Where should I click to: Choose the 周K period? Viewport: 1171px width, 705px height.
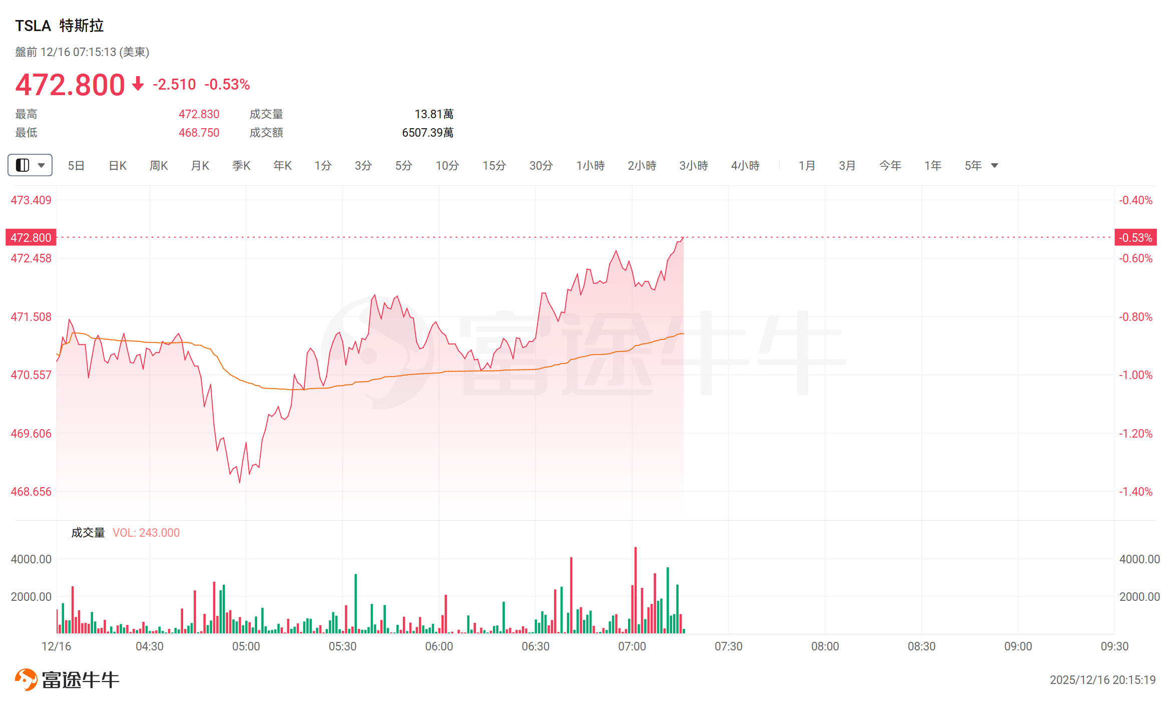click(159, 166)
